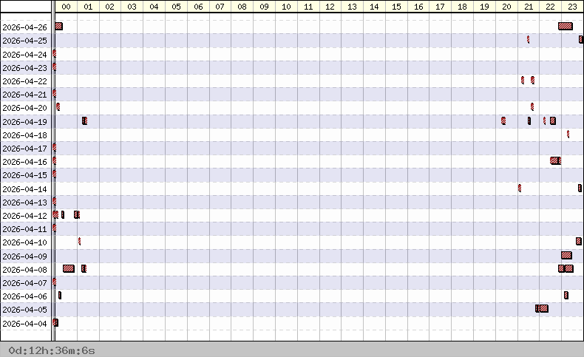
Task: Click the 2026-04-09 activity bar
Action: tap(566, 255)
